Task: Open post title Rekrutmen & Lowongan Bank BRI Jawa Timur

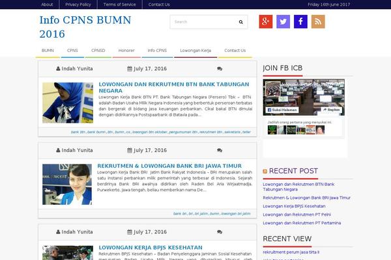Action: coord(169,166)
